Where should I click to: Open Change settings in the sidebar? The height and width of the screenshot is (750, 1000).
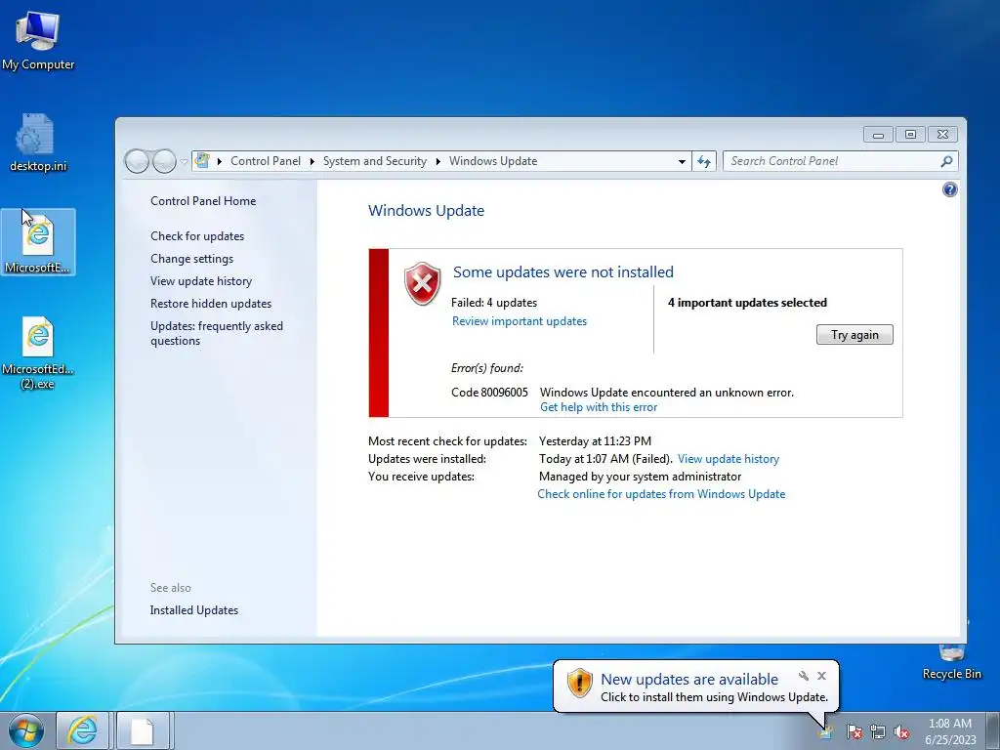click(191, 258)
